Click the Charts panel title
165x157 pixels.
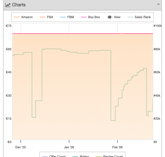click(x=19, y=5)
